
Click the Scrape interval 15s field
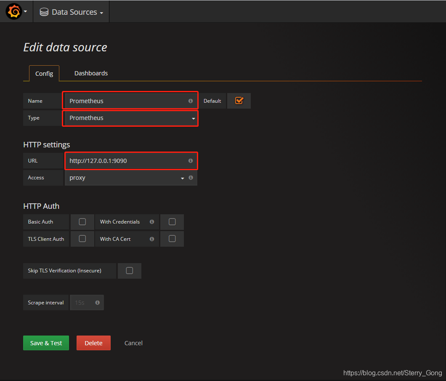[87, 303]
